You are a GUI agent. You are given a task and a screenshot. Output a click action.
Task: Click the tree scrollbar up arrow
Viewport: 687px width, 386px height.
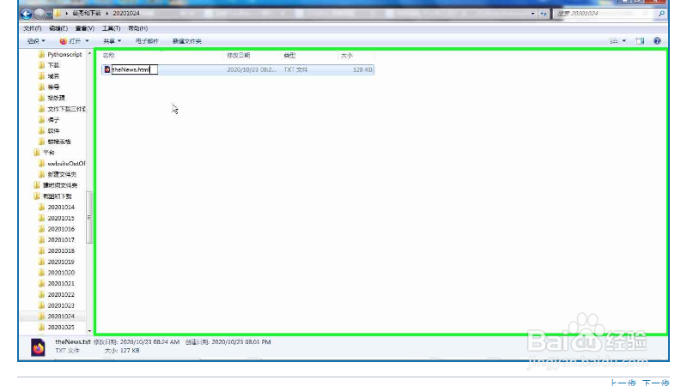coord(89,53)
